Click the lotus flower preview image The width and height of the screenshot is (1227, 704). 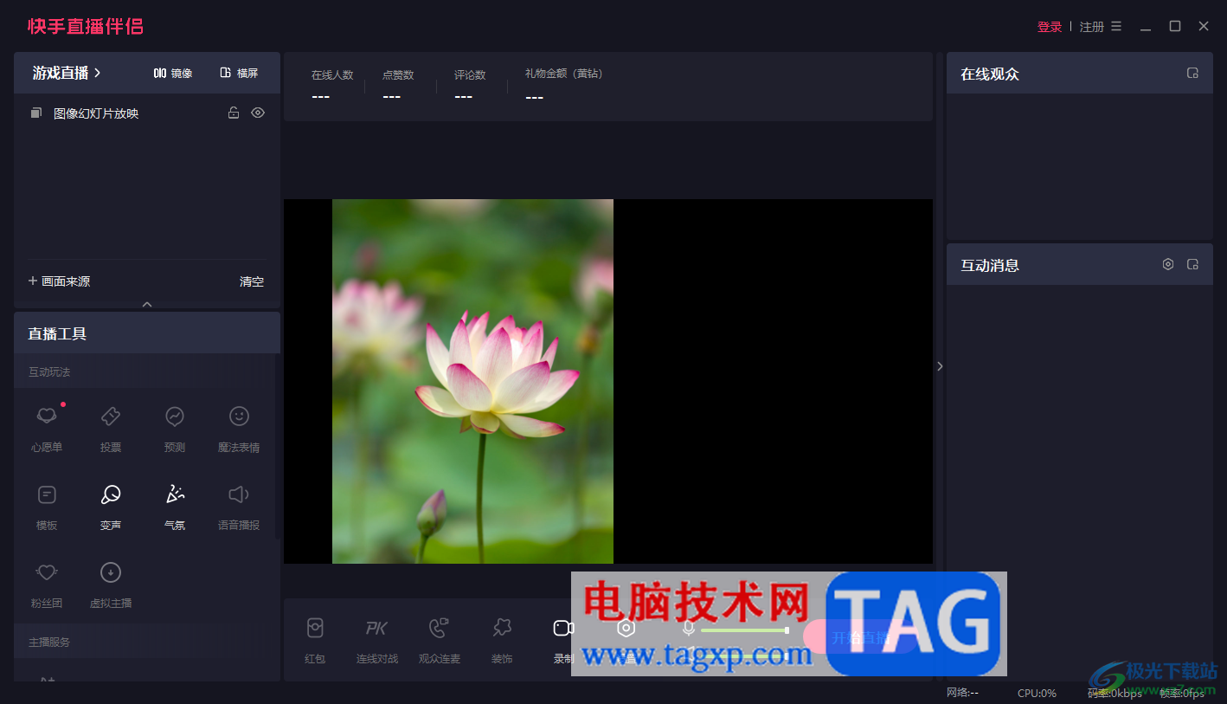[x=472, y=381]
